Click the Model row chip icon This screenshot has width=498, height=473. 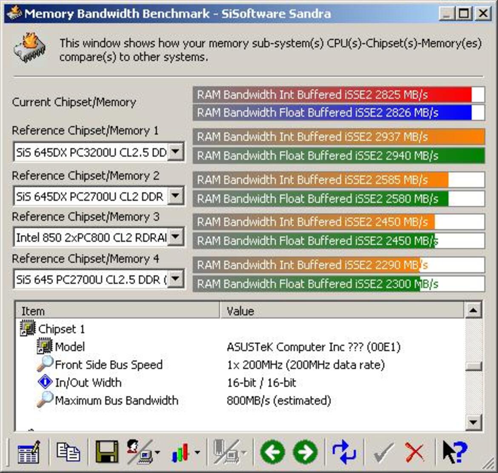[x=44, y=346]
